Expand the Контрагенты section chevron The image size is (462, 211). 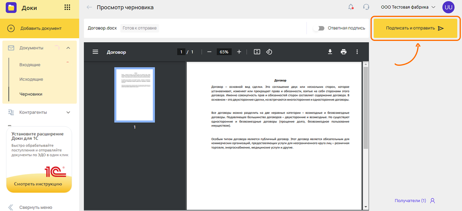point(68,112)
